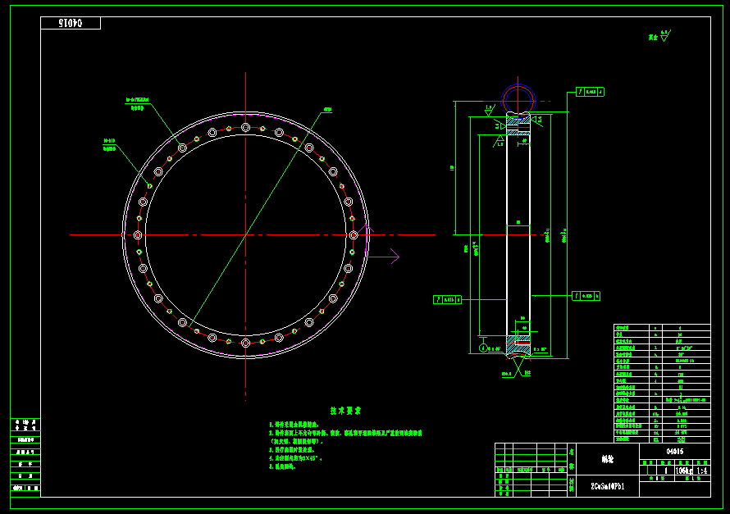Select the mirrored 04015 drawing number box
This screenshot has height=514, width=730.
(71, 23)
